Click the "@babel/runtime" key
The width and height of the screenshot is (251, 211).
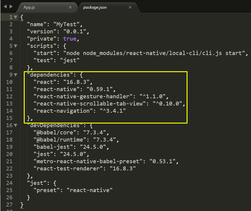pos(60,140)
